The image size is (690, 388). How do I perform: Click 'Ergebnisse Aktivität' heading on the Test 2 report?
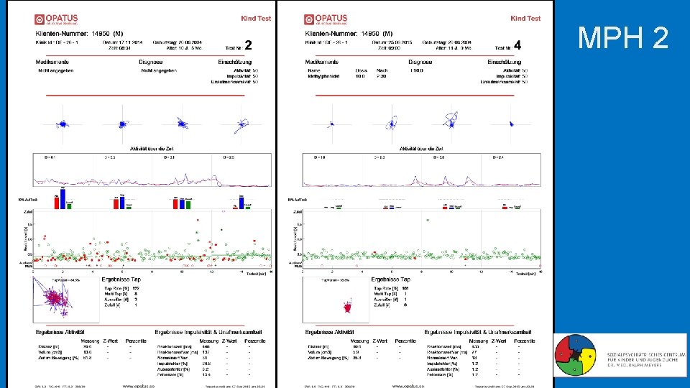60,332
